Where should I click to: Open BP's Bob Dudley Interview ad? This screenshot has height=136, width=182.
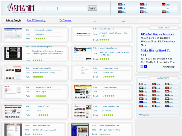click(x=158, y=34)
